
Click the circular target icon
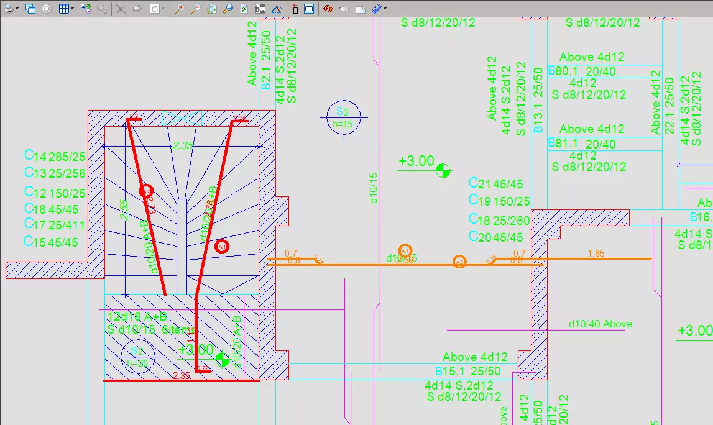(x=47, y=9)
